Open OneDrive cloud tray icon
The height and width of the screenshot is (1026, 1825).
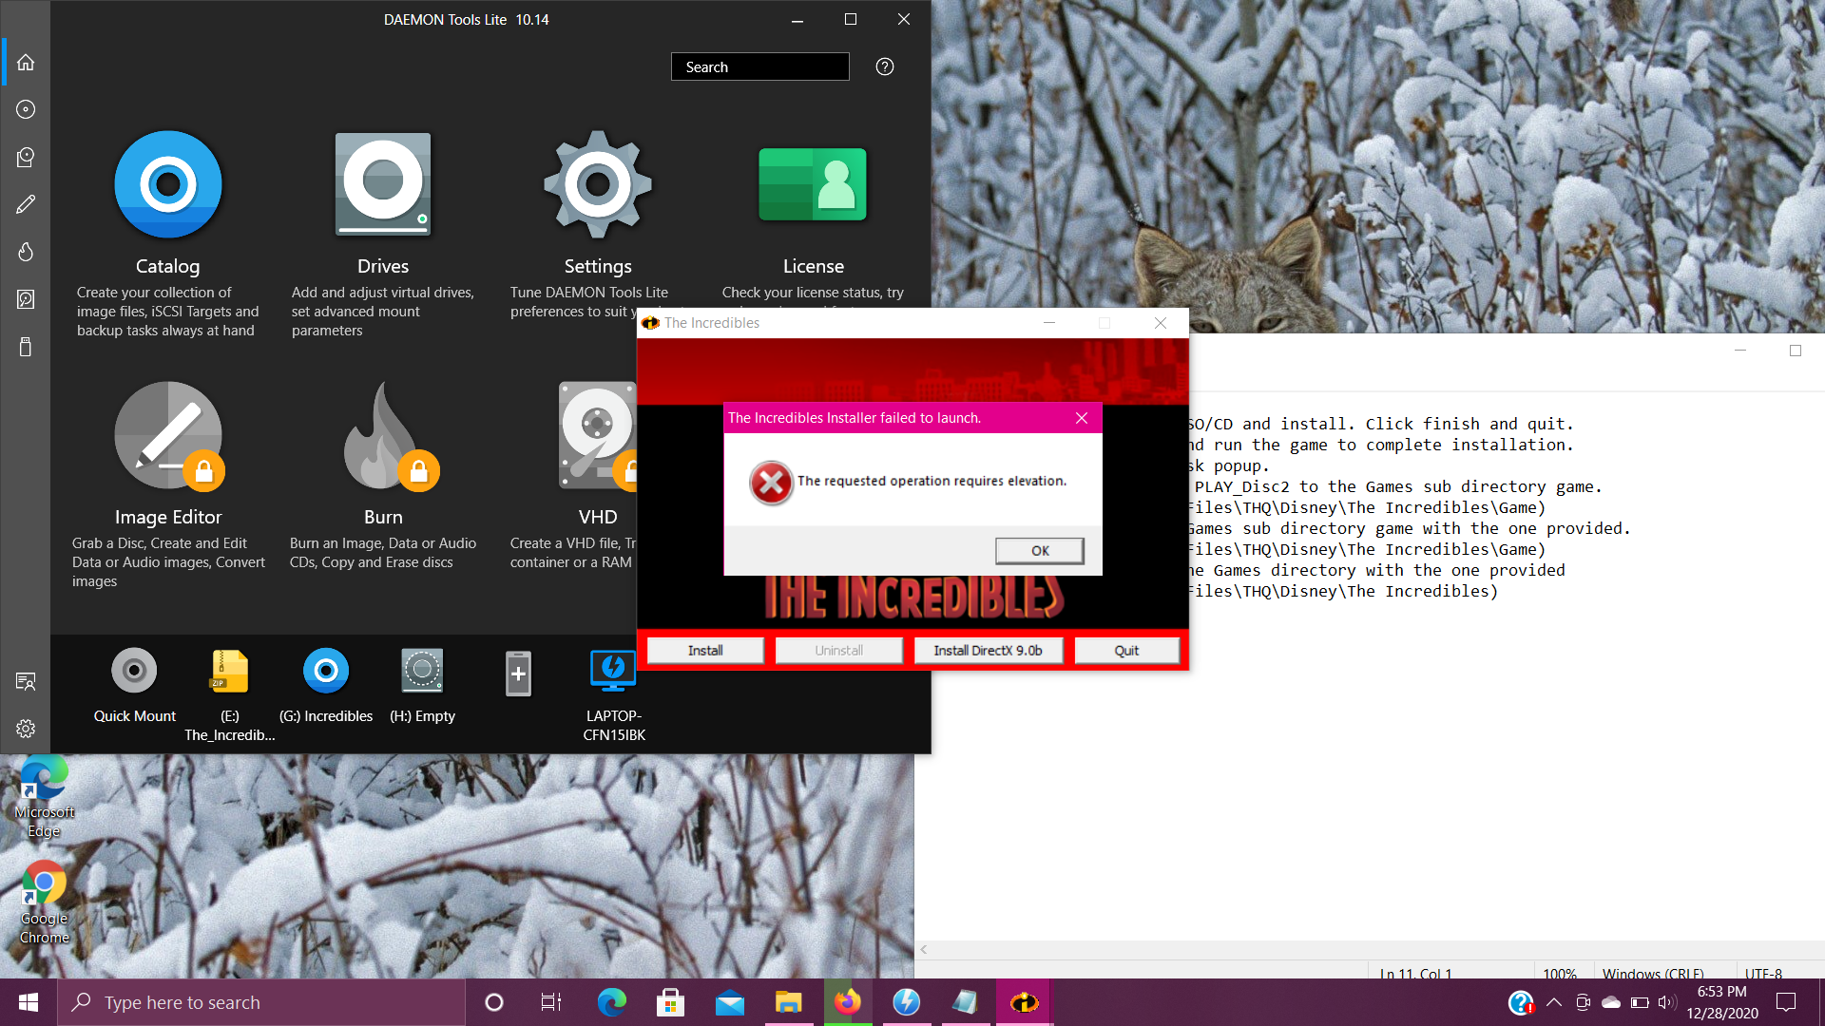[1611, 1002]
